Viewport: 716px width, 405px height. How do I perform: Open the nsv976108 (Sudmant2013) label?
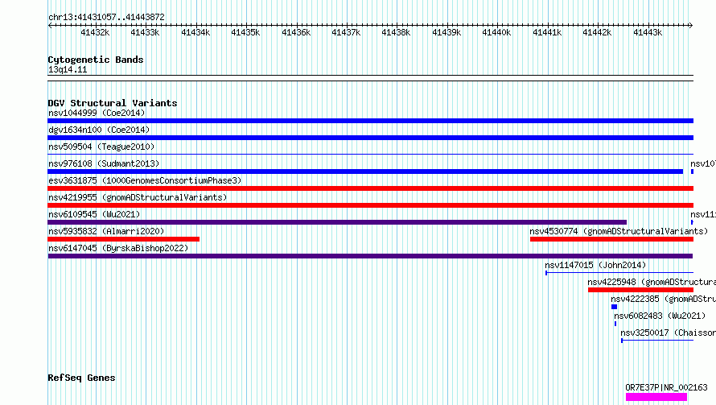pos(104,163)
